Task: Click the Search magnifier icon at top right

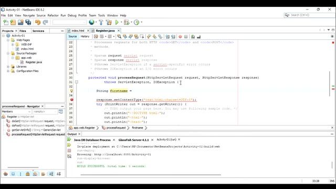Action: click(x=287, y=15)
